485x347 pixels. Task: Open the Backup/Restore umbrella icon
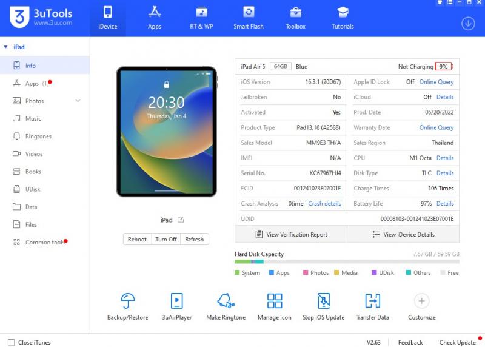pyautogui.click(x=128, y=302)
